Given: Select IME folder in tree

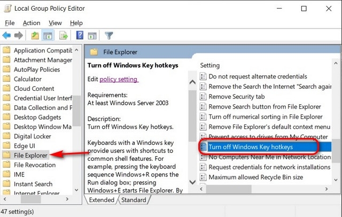Looking at the screenshot, I should tap(14, 175).
